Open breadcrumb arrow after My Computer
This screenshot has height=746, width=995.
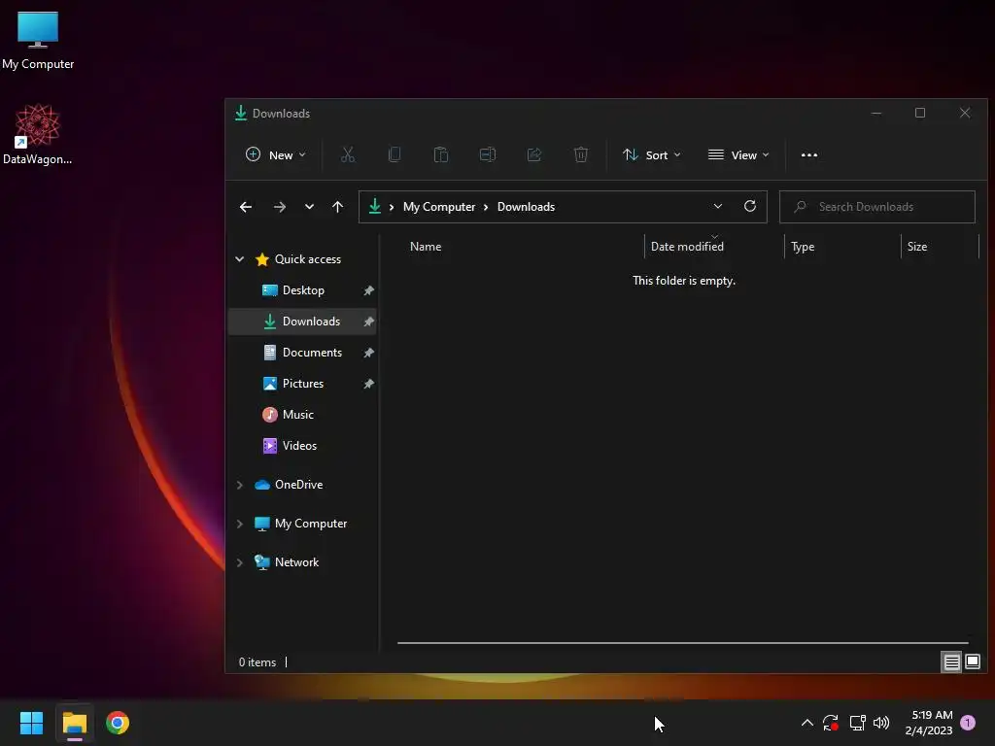[486, 207]
